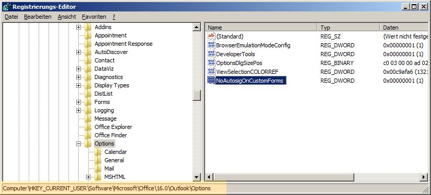
Task: Click the REG_SZ type cell
Action: coord(330,36)
